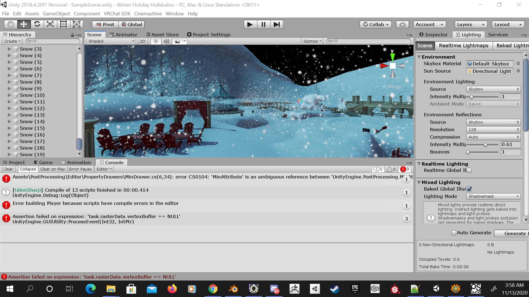The height and width of the screenshot is (297, 529).
Task: Switch to the Inspector tab
Action: coord(433,35)
